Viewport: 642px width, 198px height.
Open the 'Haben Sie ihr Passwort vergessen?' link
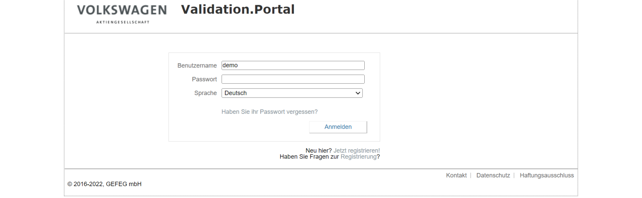click(x=269, y=112)
